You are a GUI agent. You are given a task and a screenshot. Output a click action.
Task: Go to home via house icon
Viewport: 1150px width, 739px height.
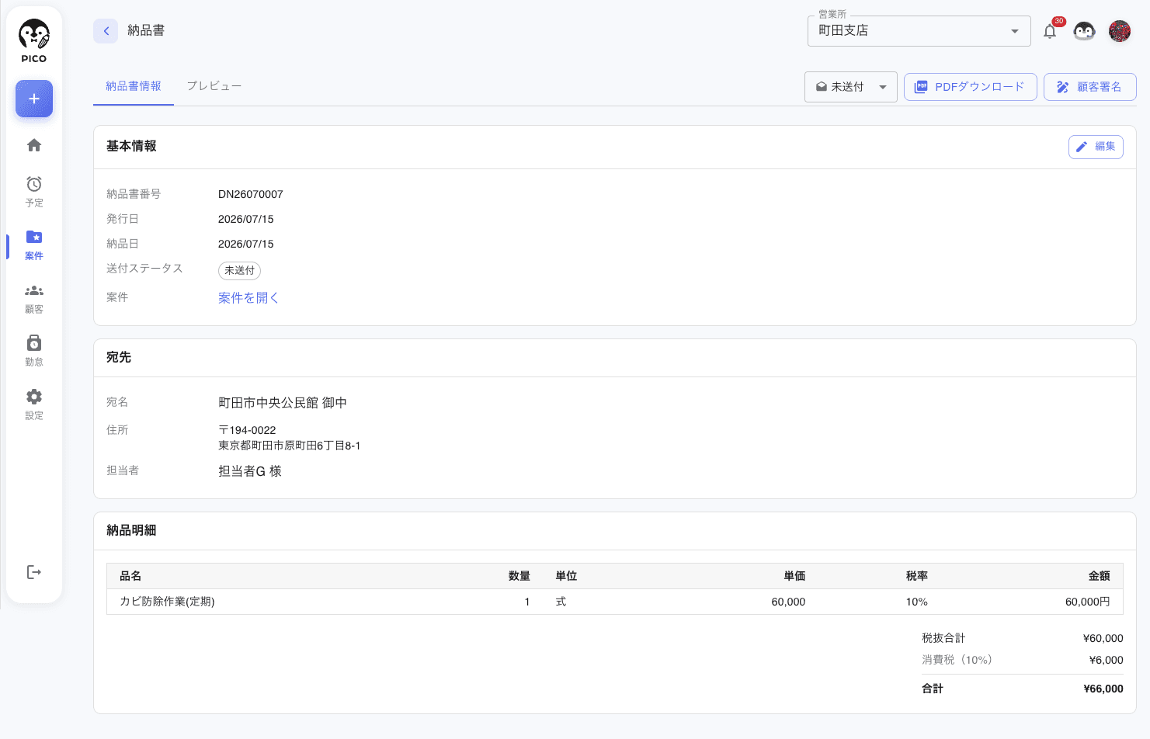34,145
